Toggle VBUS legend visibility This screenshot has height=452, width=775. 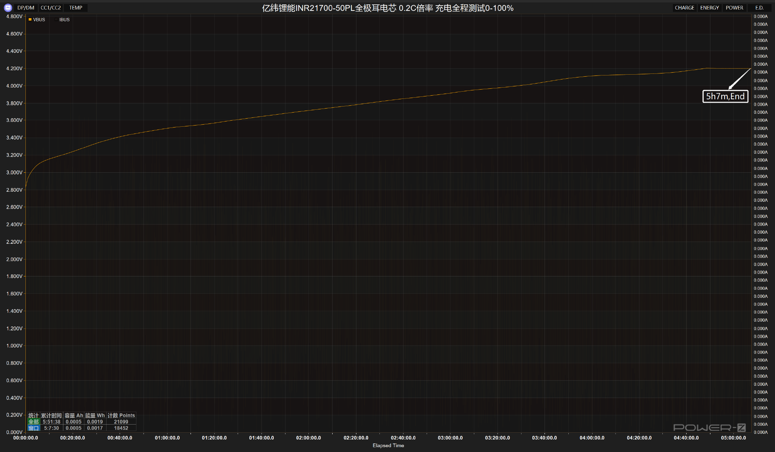[x=37, y=19]
